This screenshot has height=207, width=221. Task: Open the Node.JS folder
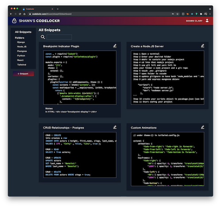click(22, 47)
